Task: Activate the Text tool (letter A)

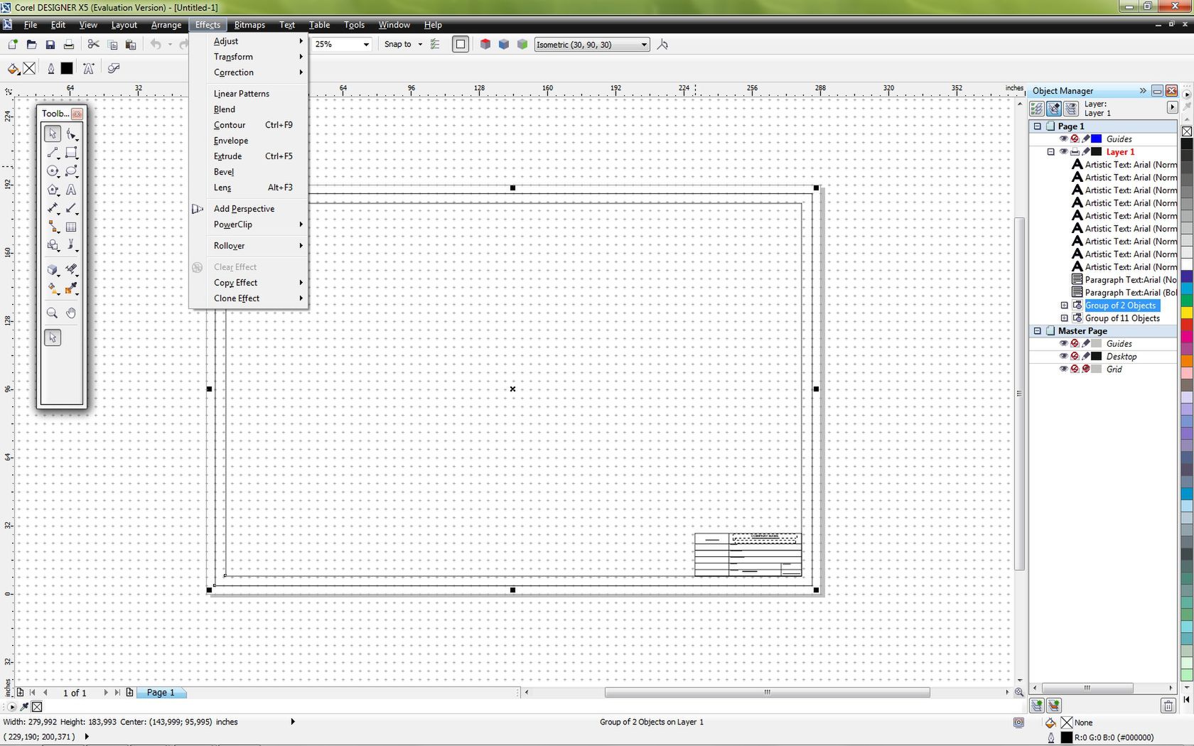Action: 72,190
